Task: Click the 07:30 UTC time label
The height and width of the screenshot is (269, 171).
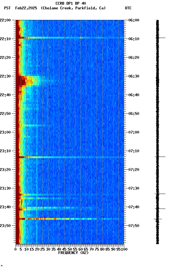Action: [x=134, y=189]
